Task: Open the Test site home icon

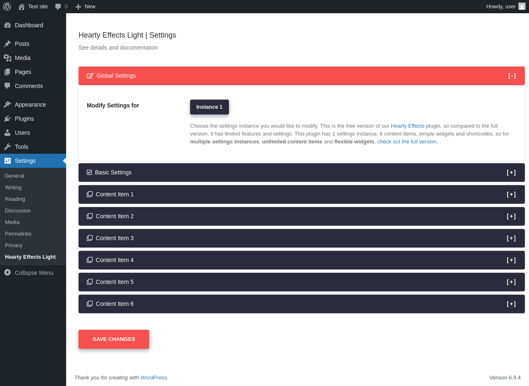Action: pos(21,7)
